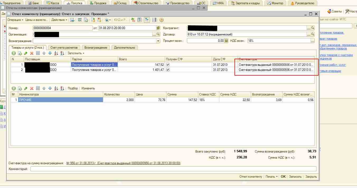Select the Товары и услуги (2 поз.) tab

28,48
